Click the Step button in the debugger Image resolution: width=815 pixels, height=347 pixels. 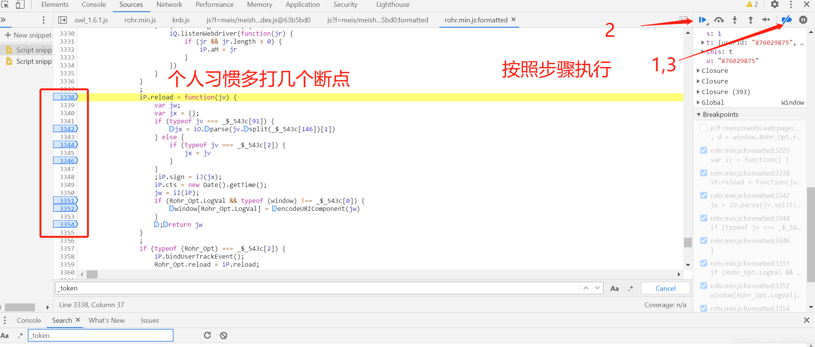[x=766, y=20]
